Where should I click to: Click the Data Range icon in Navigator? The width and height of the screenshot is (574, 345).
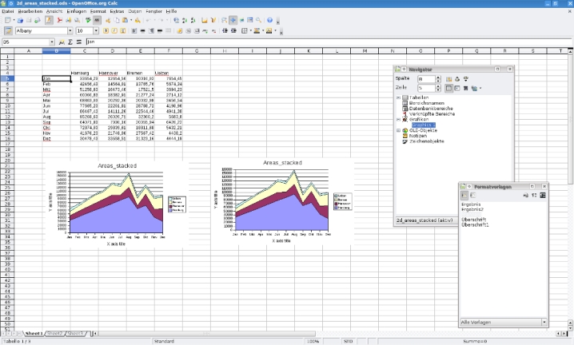pyautogui.click(x=449, y=79)
